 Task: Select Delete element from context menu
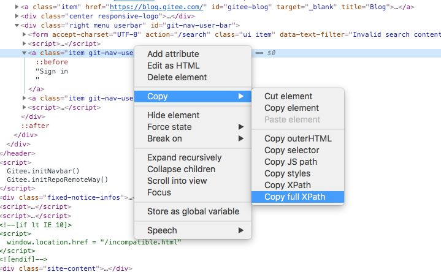pyautogui.click(x=177, y=77)
